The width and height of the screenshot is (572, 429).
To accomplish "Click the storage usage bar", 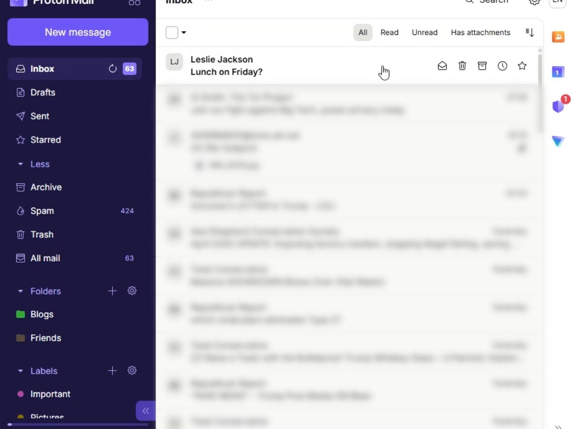I will point(78,424).
